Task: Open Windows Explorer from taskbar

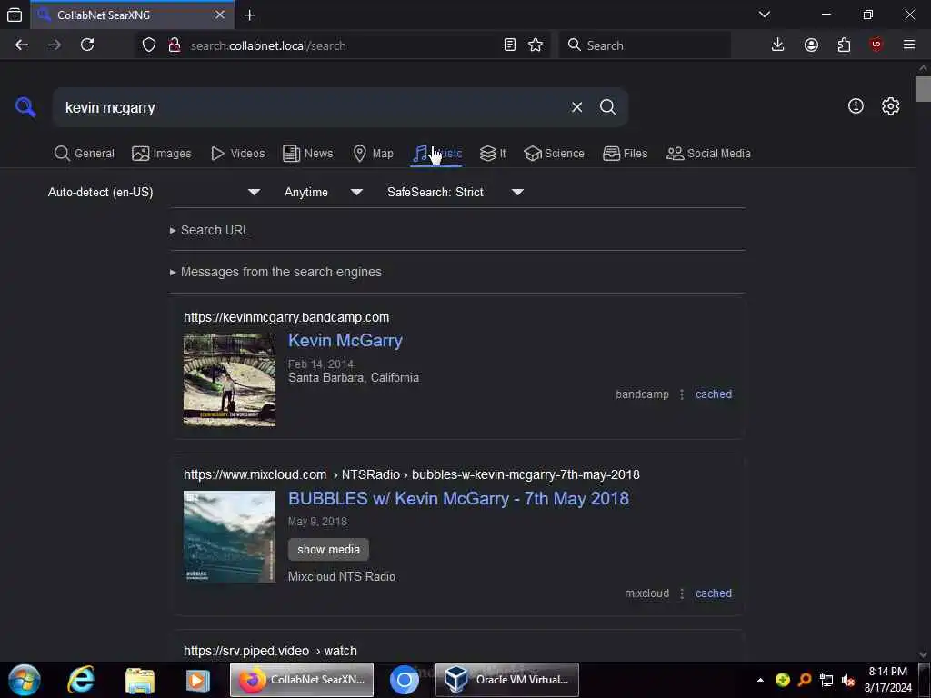Action: click(140, 680)
